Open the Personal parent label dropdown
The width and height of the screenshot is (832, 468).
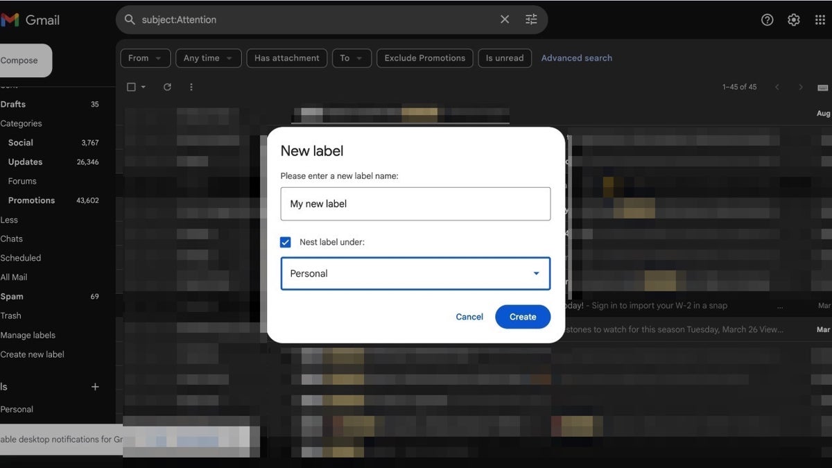pos(415,273)
